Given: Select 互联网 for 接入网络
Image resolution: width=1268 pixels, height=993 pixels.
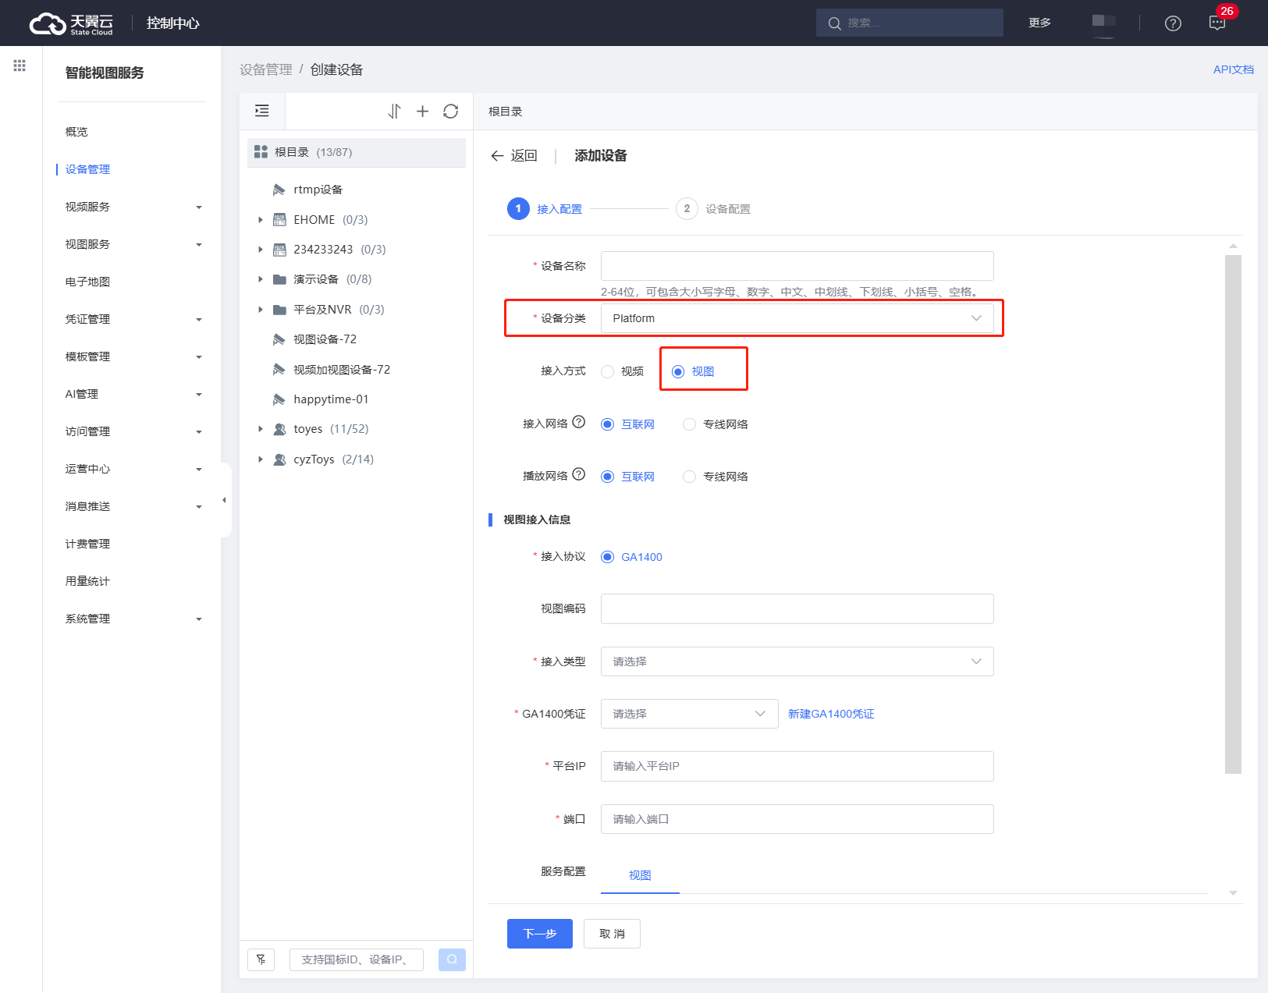Looking at the screenshot, I should [x=628, y=424].
